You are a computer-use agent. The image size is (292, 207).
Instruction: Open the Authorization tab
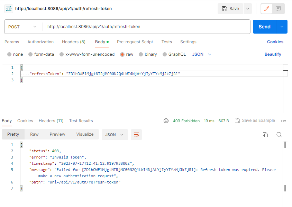[40, 42]
